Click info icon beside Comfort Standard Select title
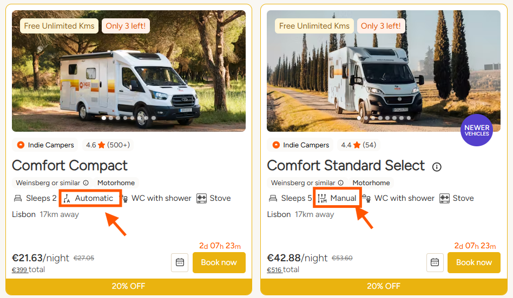Image resolution: width=513 pixels, height=298 pixels. 437,167
